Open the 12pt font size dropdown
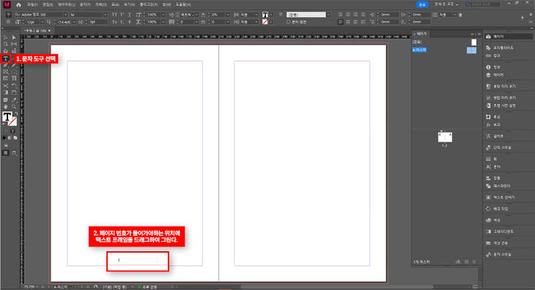This screenshot has height=290, width=535. 42,22
